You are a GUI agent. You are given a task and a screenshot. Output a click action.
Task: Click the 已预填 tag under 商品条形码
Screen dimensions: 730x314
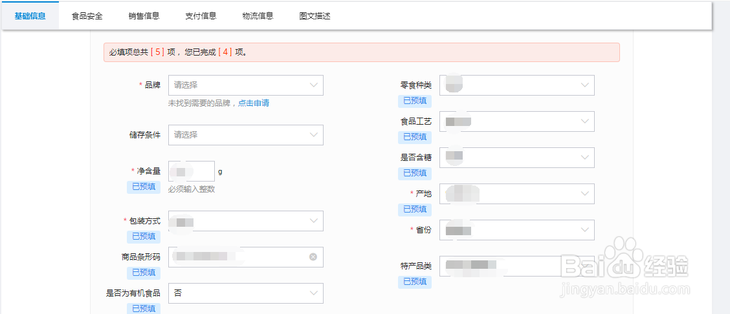point(144,273)
